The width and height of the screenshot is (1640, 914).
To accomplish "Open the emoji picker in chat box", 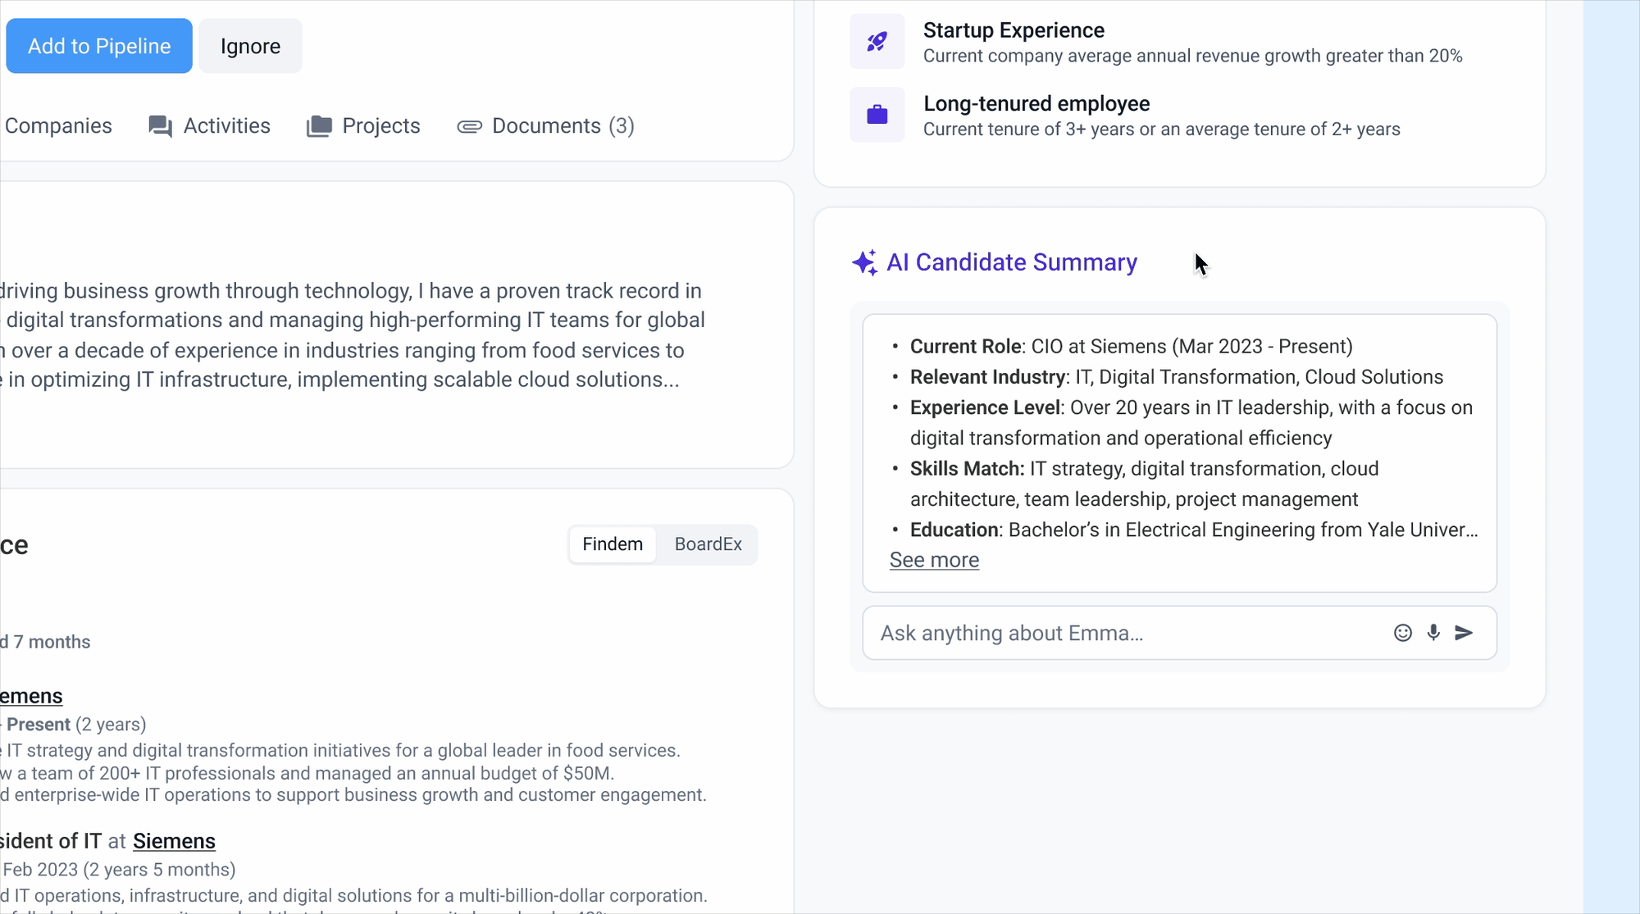I will (x=1402, y=633).
